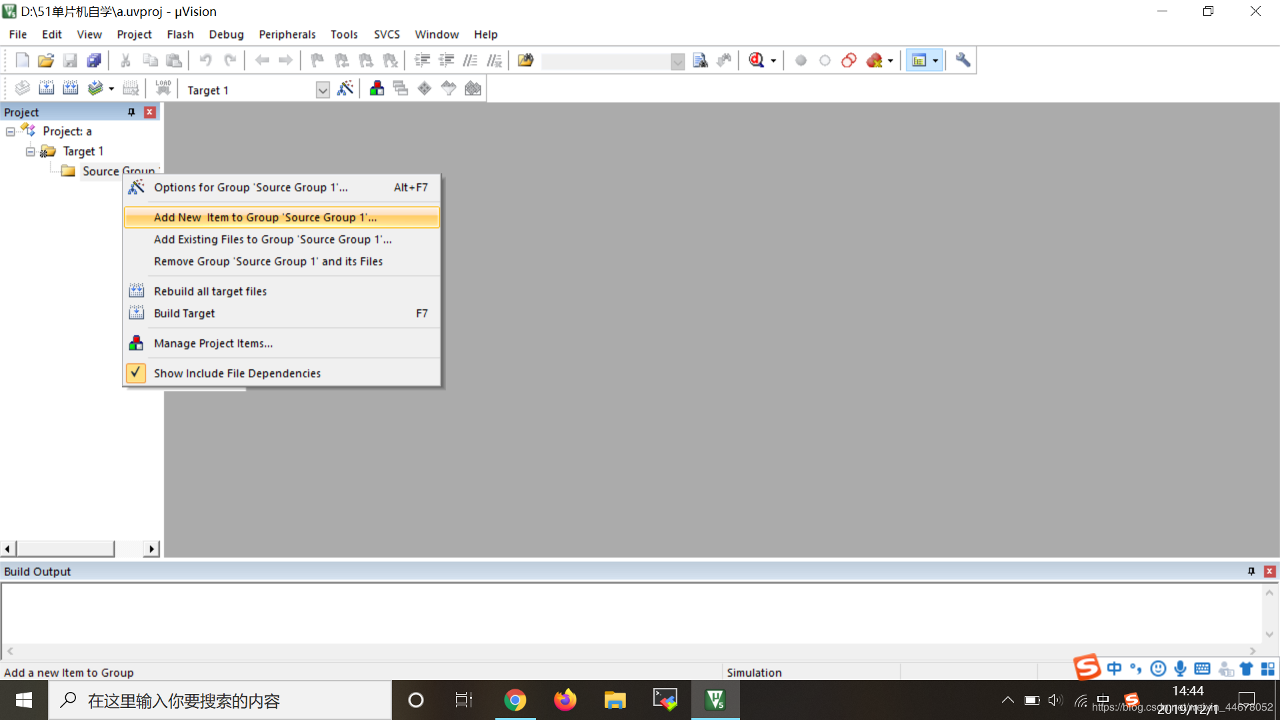The image size is (1280, 720).
Task: Click the Indent selection icon
Action: click(422, 61)
